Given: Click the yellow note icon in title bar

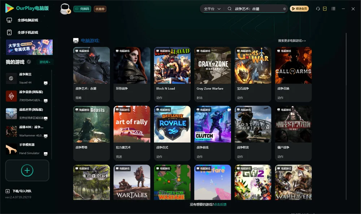Looking at the screenshot, I should point(325,9).
